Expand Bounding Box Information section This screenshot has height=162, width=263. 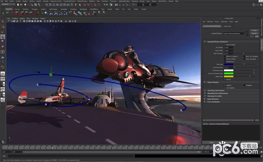pyautogui.click(x=205, y=93)
